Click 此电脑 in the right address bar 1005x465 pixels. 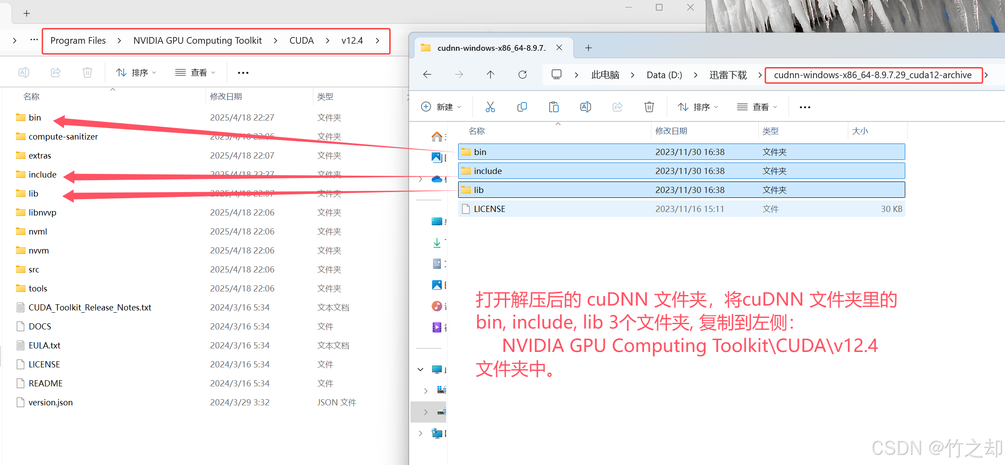tap(605, 75)
